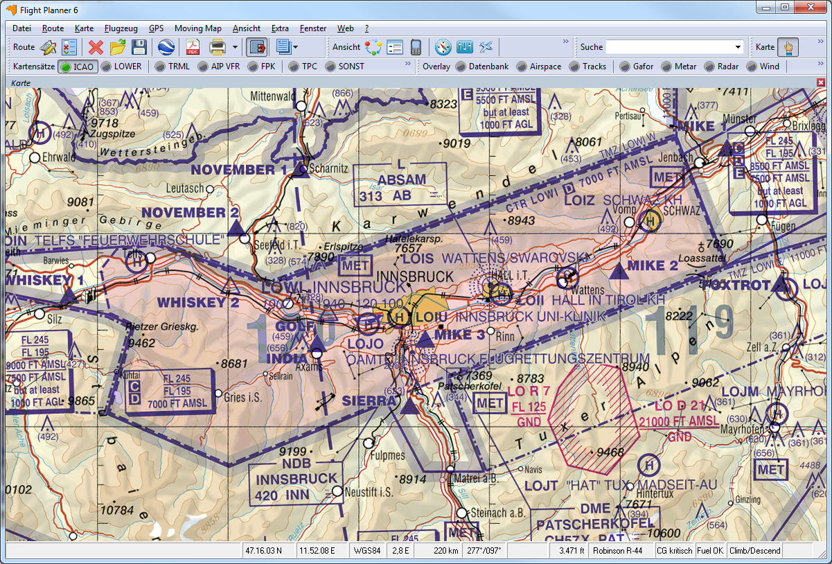Click the Robinson R-44 status bar entry
Screen dimensions: 832x564
[620, 551]
